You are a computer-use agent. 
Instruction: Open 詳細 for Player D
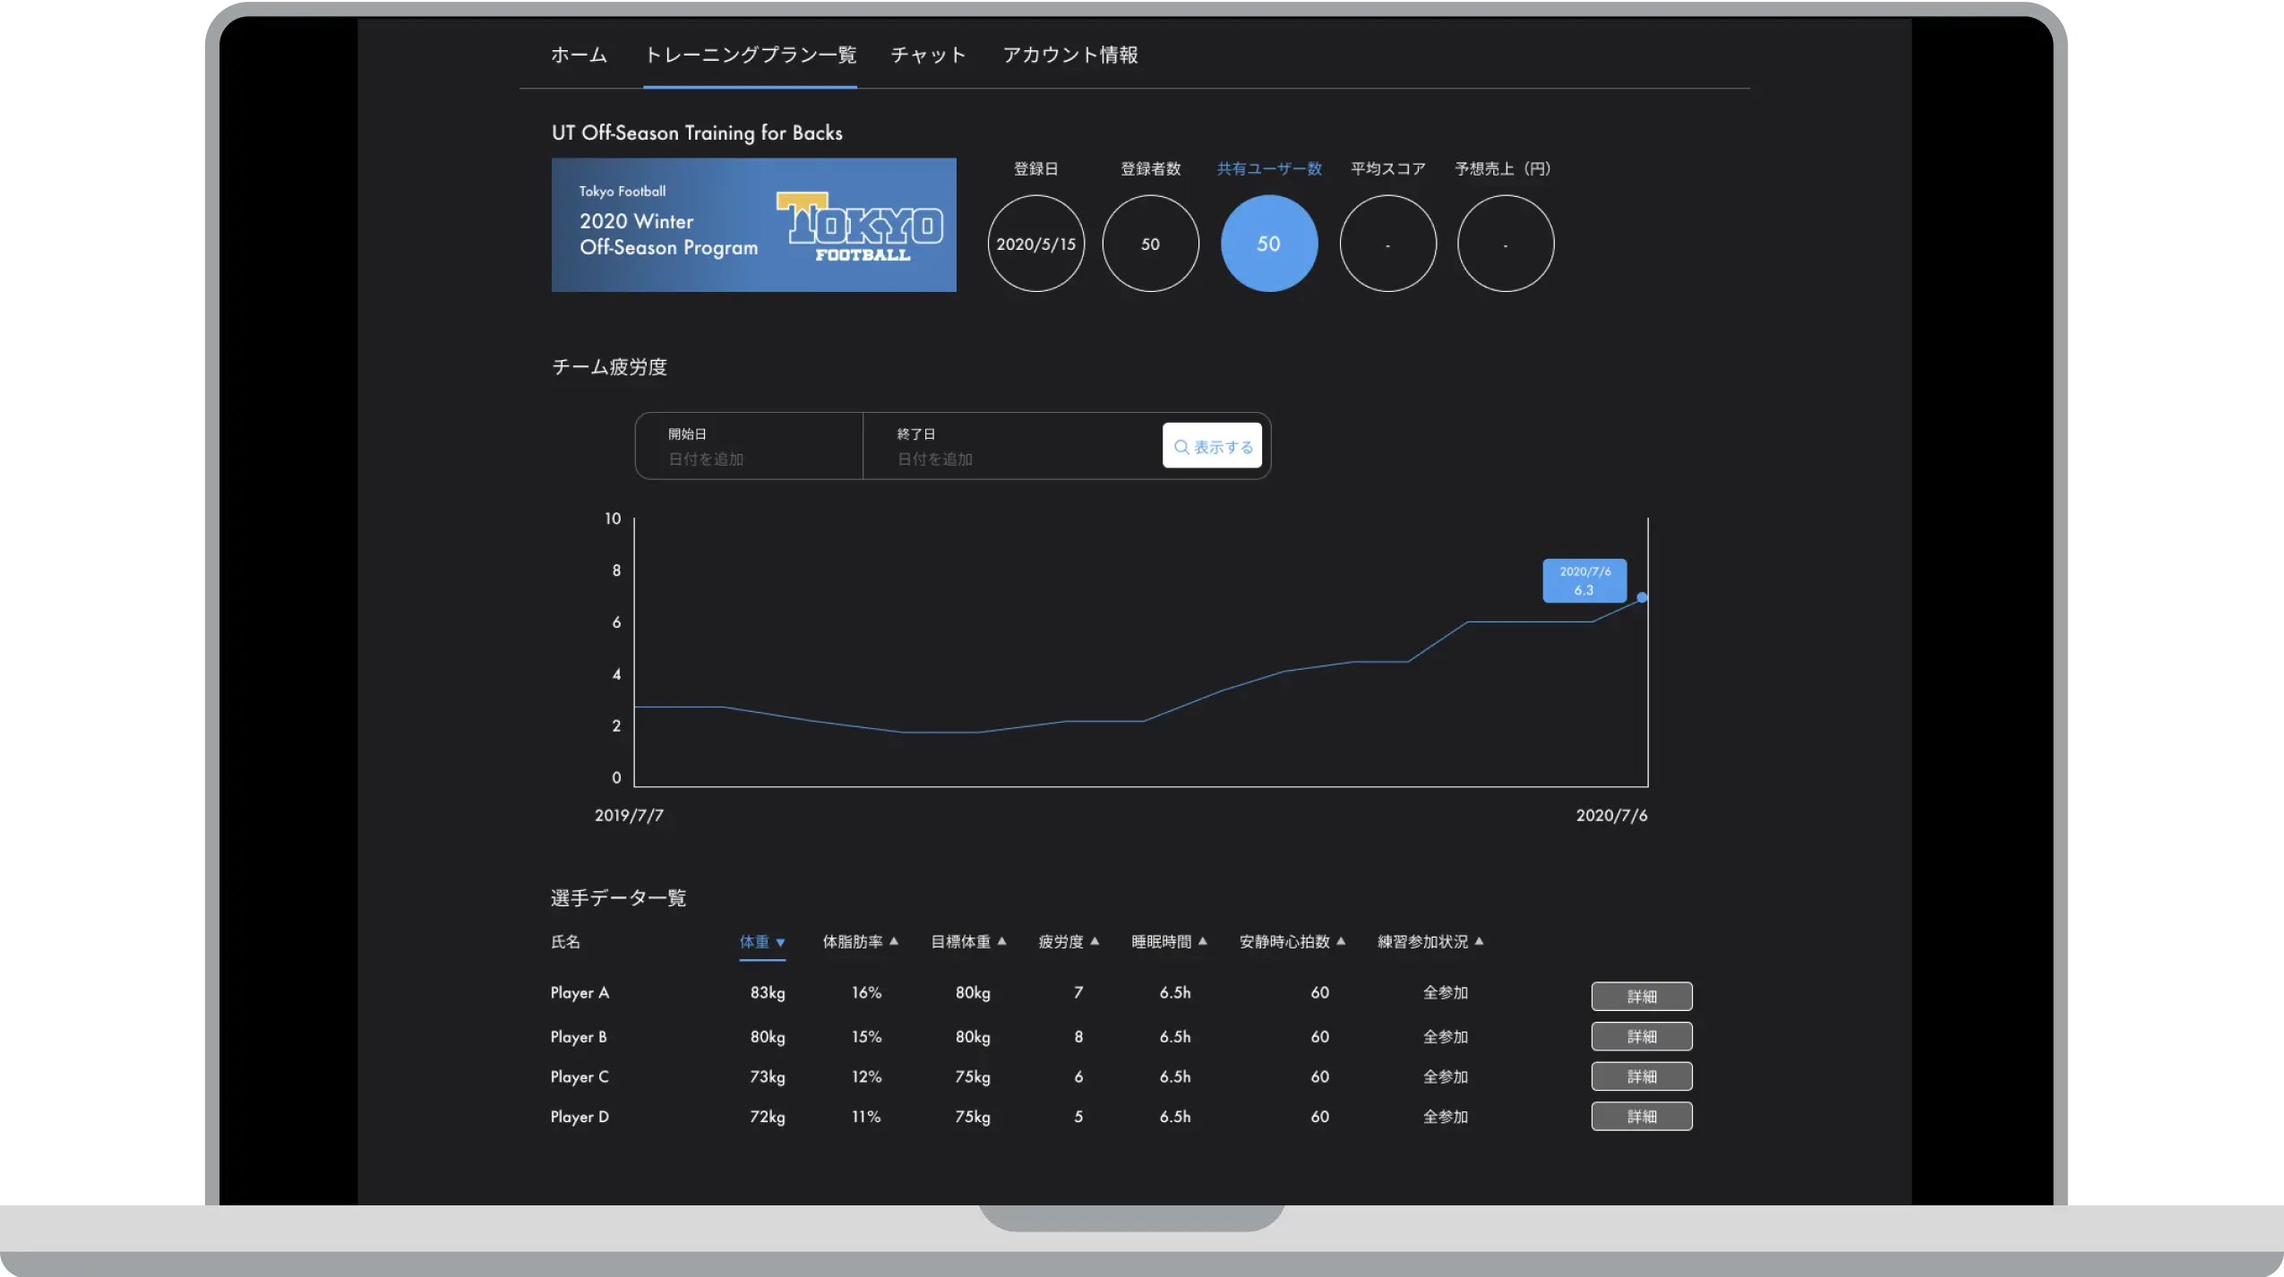click(x=1641, y=1116)
